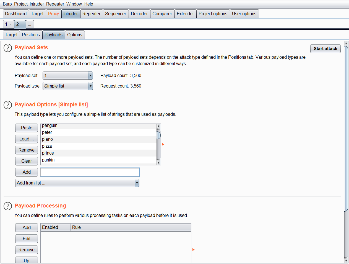Switch to the Repeater tool tab
Image resolution: width=349 pixels, height=264 pixels.
point(91,14)
